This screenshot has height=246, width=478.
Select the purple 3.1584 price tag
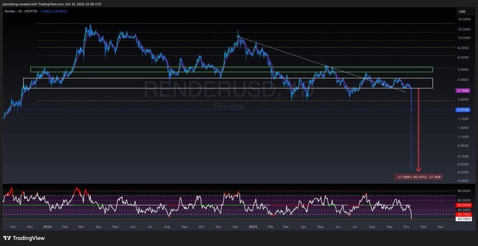coord(463,90)
